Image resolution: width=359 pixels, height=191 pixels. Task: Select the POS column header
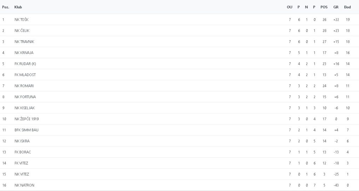[324, 7]
